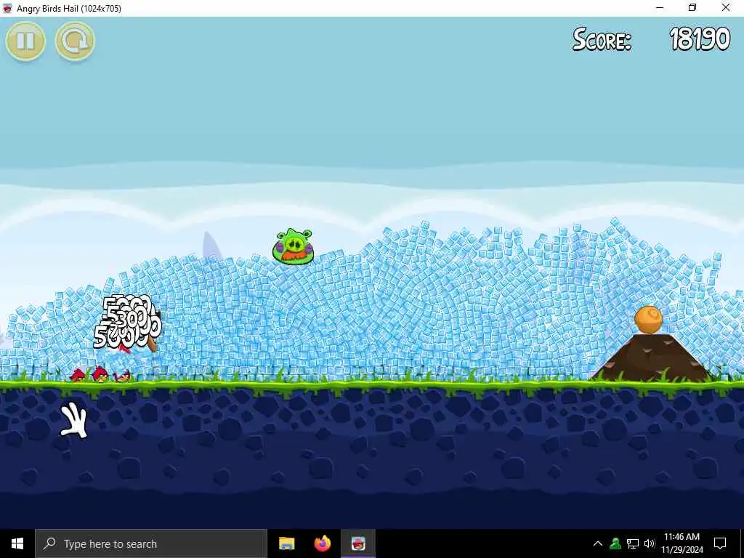Click the score value 18190
This screenshot has width=744, height=558.
pos(700,39)
